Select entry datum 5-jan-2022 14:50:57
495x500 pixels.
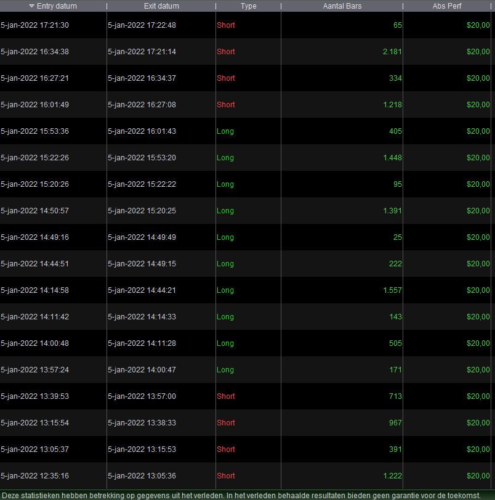[34, 210]
